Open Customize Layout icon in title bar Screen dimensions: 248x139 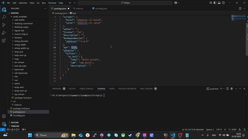pos(211,3)
